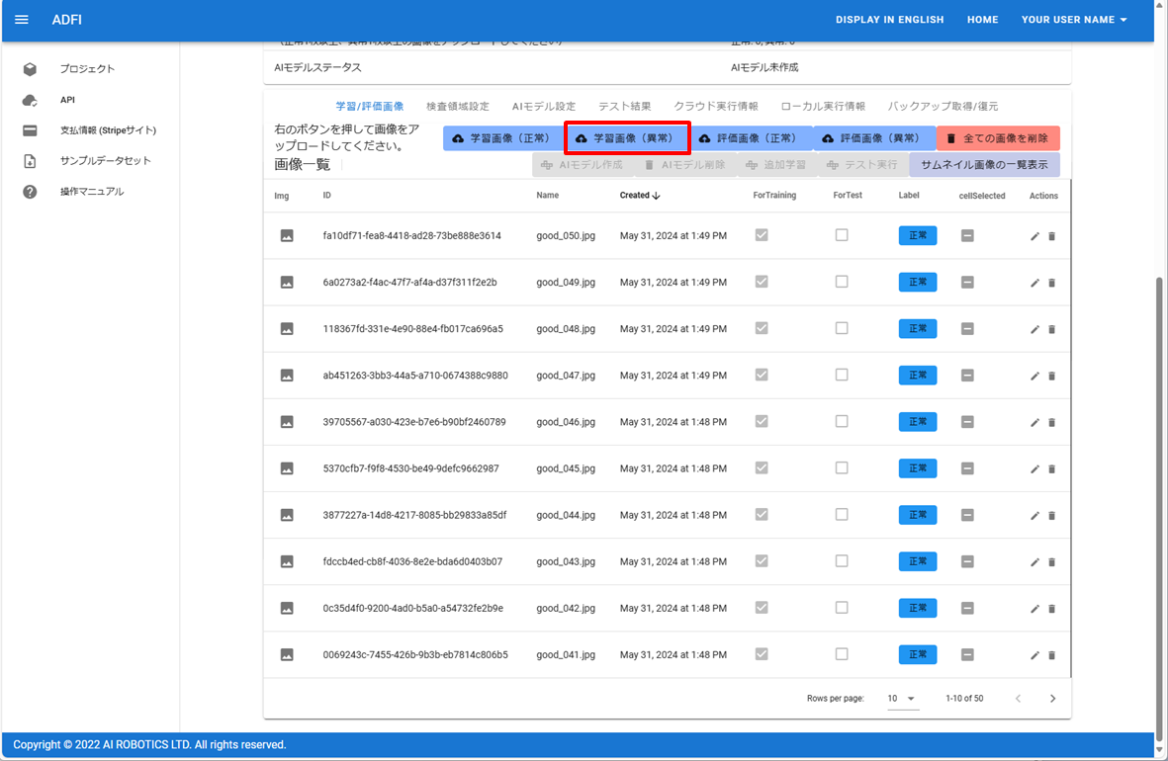This screenshot has height=761, width=1168.
Task: Toggle ForTest checkbox for good_041.jpg
Action: (x=842, y=654)
